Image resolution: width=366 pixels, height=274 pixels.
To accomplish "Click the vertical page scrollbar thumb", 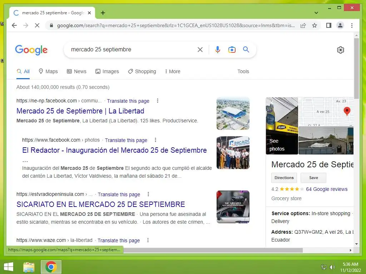I will tap(356, 68).
